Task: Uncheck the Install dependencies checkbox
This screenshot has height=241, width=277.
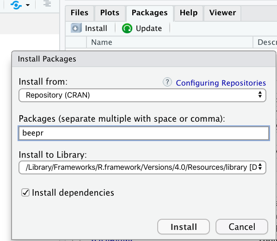Action: (25, 192)
